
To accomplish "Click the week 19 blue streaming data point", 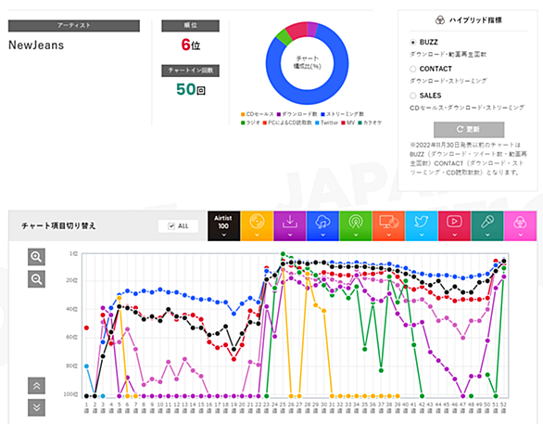I will [234, 314].
